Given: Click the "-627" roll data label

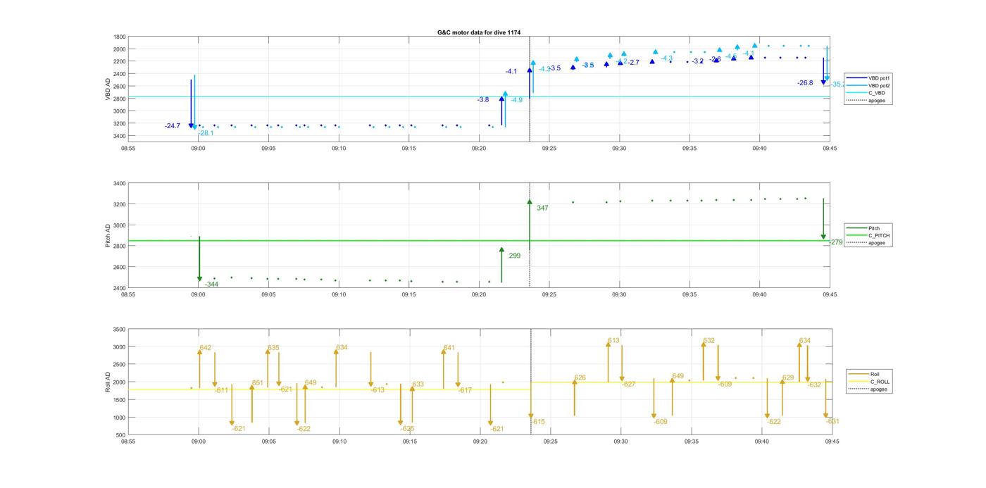Looking at the screenshot, I should coord(628,384).
